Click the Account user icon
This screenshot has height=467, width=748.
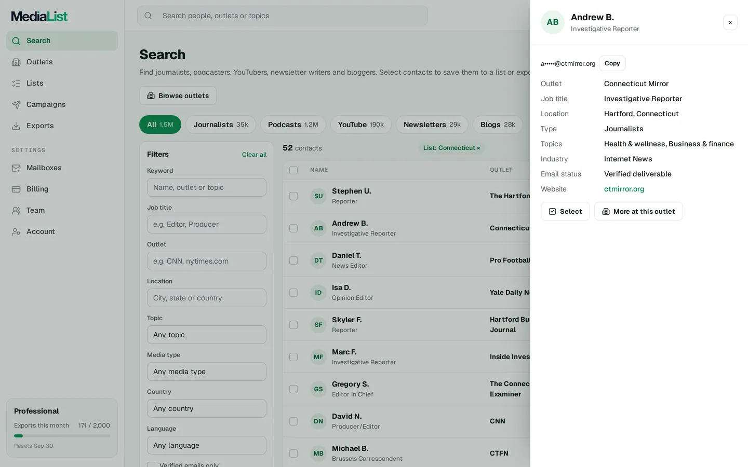16,232
